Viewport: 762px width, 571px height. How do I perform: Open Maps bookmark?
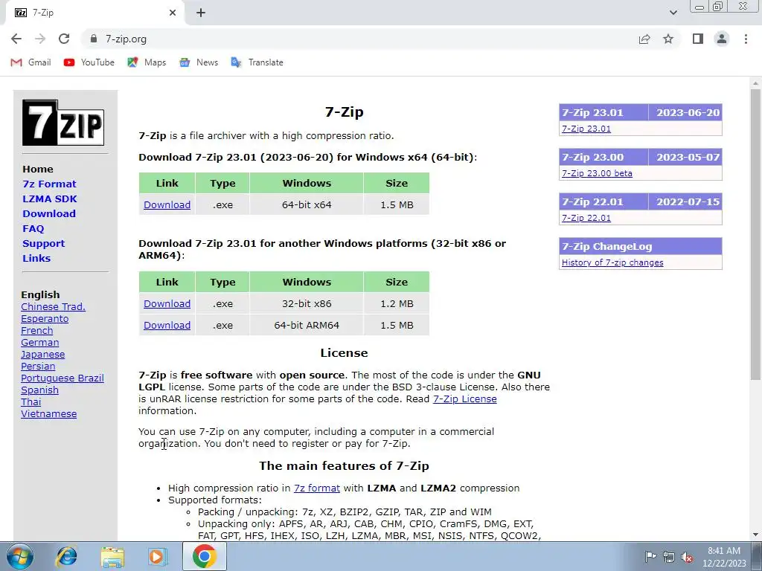(x=147, y=62)
